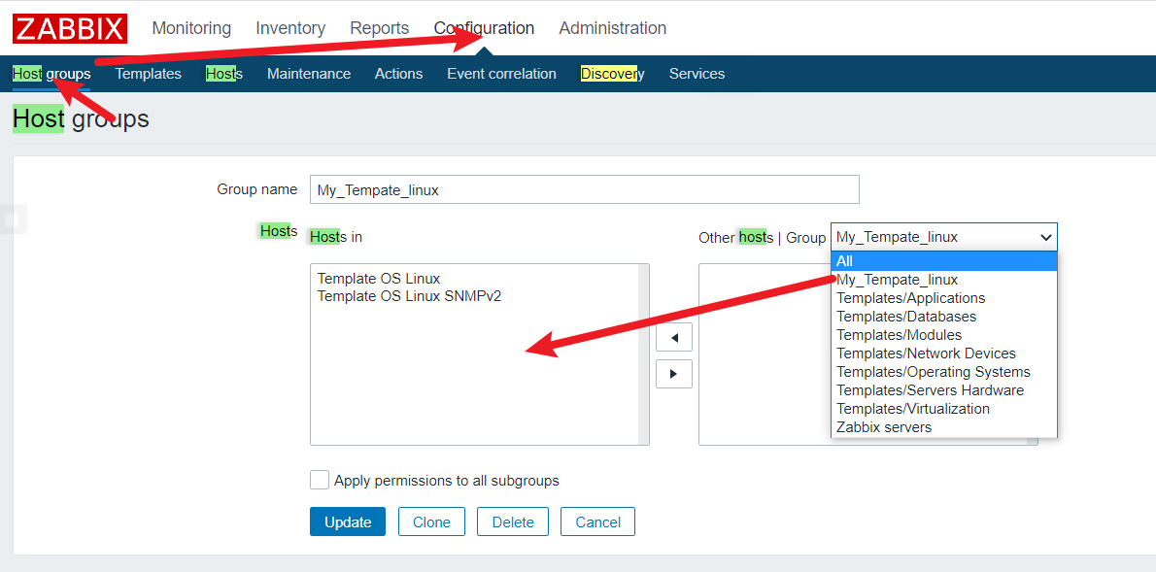Choose Zabbix servers option
The image size is (1156, 572).
pyautogui.click(x=943, y=427)
